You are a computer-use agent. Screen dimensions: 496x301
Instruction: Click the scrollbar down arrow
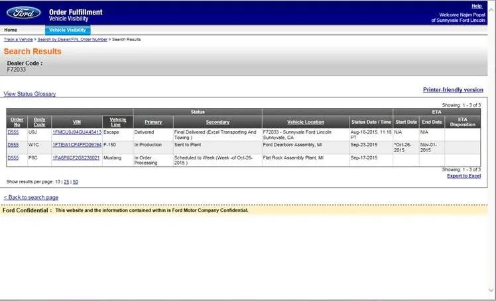(491, 290)
